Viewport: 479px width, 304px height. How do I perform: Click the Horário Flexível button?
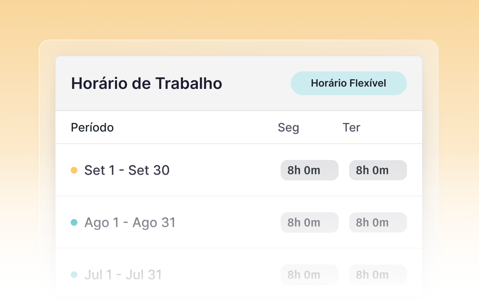[349, 83]
